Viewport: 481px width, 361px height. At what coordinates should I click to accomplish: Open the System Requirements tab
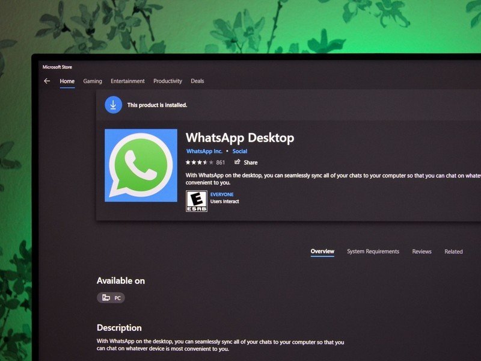tap(373, 251)
